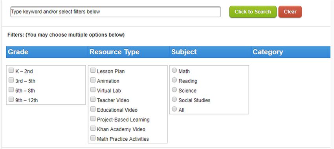This screenshot has height=149, width=334.
Task: Select the Lesson Plan resource type
Action: point(93,70)
